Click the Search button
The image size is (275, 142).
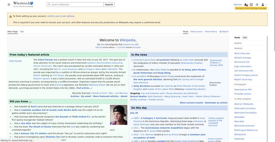pyautogui.click(x=109, y=4)
